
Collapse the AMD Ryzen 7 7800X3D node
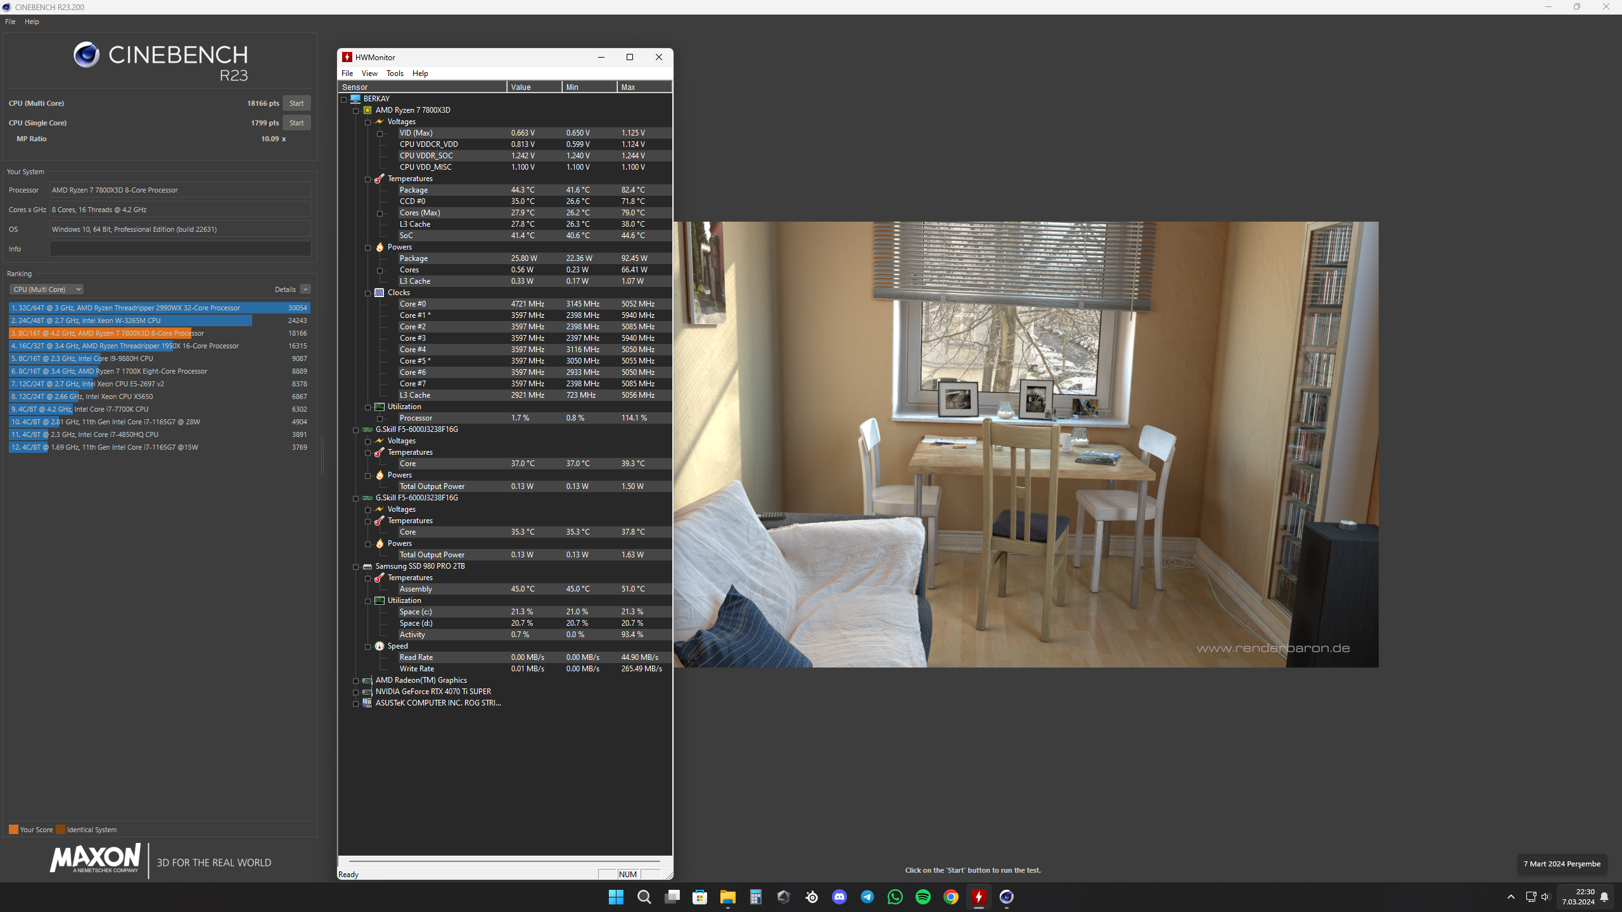(356, 110)
